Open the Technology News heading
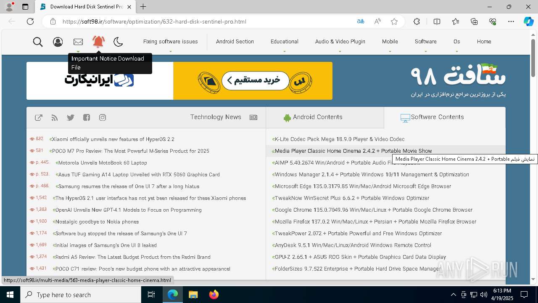Image resolution: width=538 pixels, height=303 pixels. coord(216,117)
